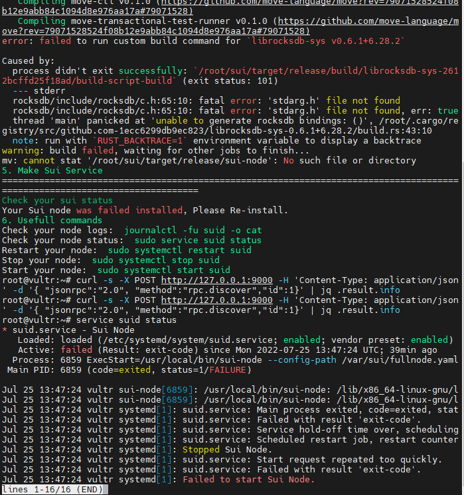The height and width of the screenshot is (495, 464).
Task: Click the 'vendor preset: enabled' text
Action: coord(390,340)
